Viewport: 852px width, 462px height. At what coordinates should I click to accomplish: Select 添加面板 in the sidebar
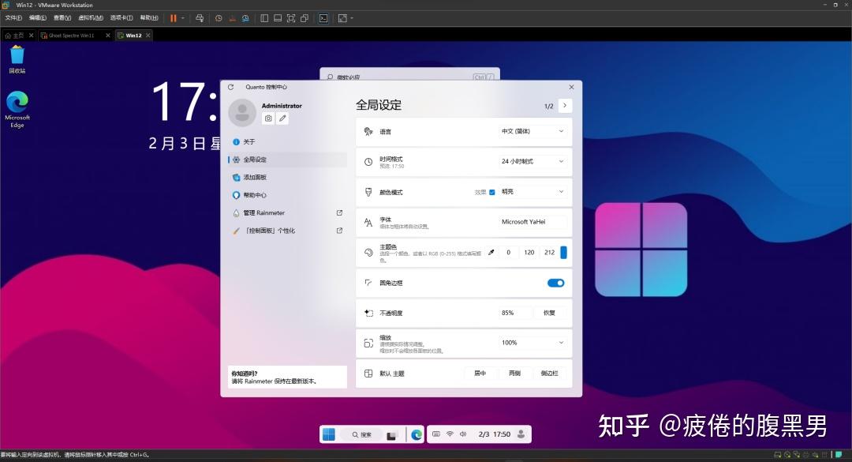tap(254, 177)
